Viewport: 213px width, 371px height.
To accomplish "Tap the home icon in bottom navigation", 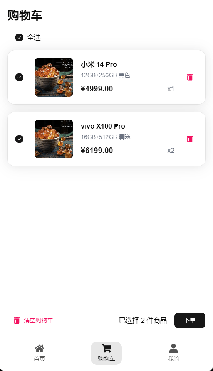I will click(x=39, y=348).
